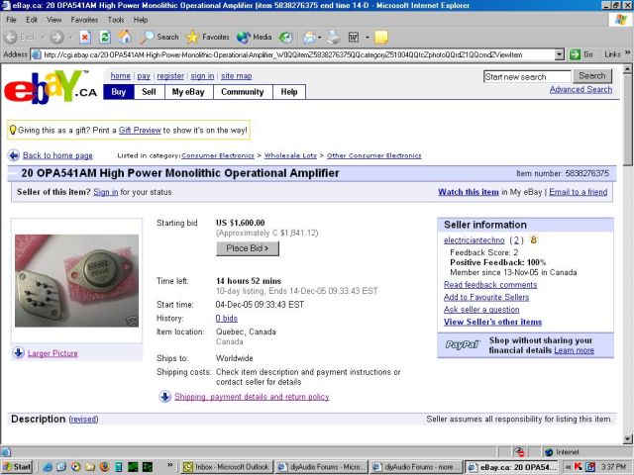Switch to Inbox - Microsoft Outlook taskbar window
The image size is (634, 475).
coord(227,467)
